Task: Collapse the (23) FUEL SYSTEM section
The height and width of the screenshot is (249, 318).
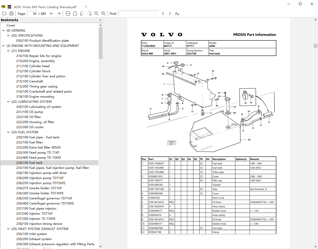Action: 8,132
